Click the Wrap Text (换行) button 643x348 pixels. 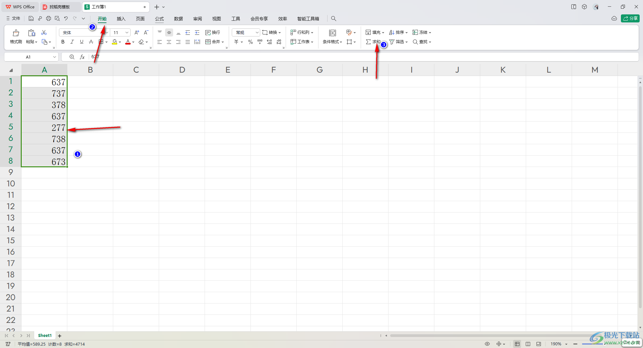[213, 32]
